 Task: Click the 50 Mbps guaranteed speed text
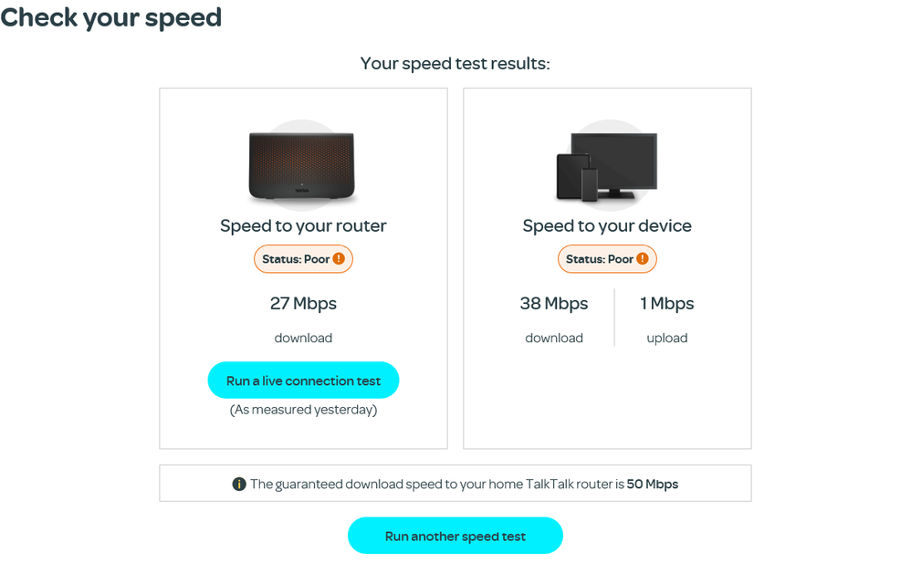(653, 485)
